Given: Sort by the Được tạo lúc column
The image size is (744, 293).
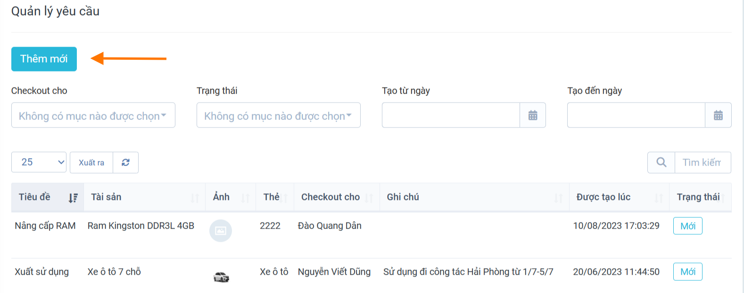Looking at the screenshot, I should point(659,198).
